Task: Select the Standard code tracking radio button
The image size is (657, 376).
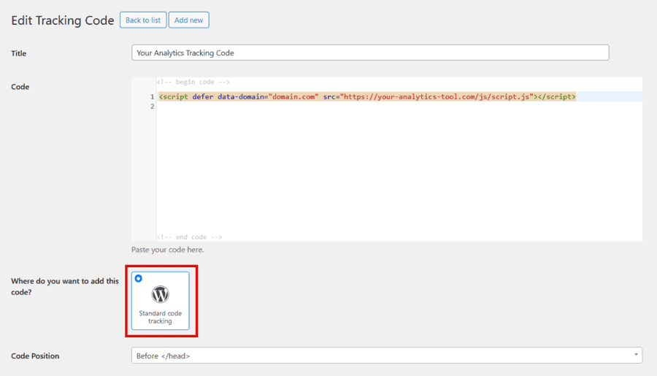Action: [138, 278]
